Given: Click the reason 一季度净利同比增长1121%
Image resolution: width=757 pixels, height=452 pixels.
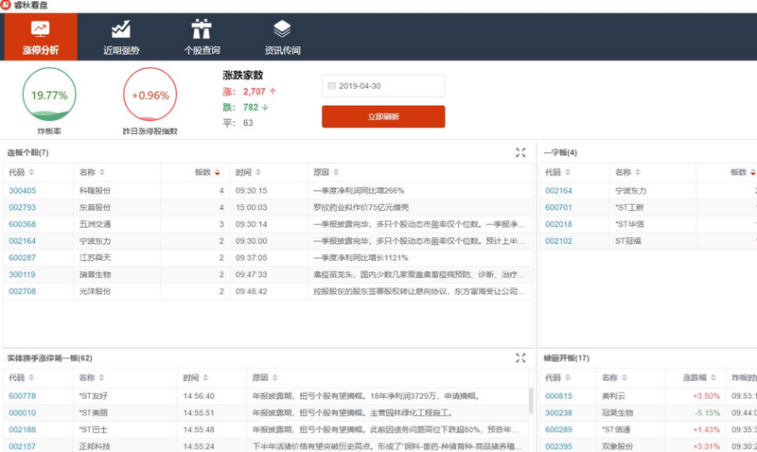Looking at the screenshot, I should click(361, 258).
